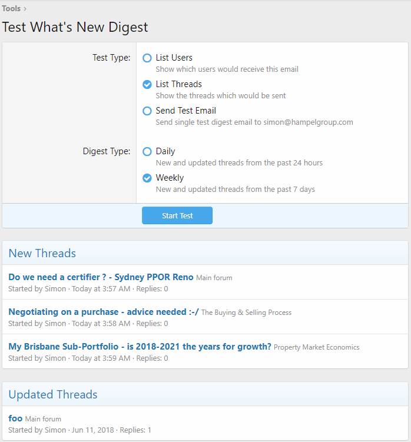Open 'My Brisbane Sub-Portfolio' thread
411x442 pixels.
pyautogui.click(x=140, y=347)
